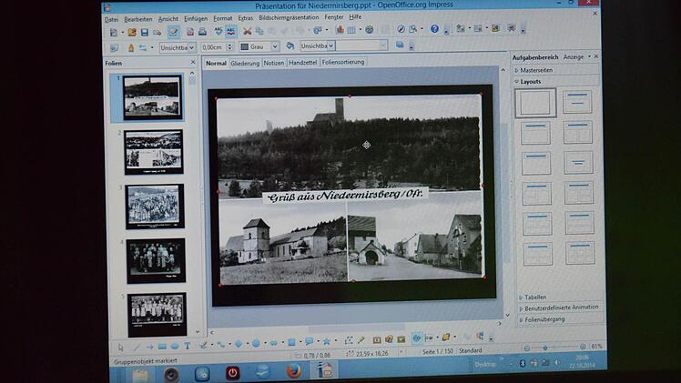Select the Rectangle drawing tool
The image size is (681, 383).
point(162,346)
